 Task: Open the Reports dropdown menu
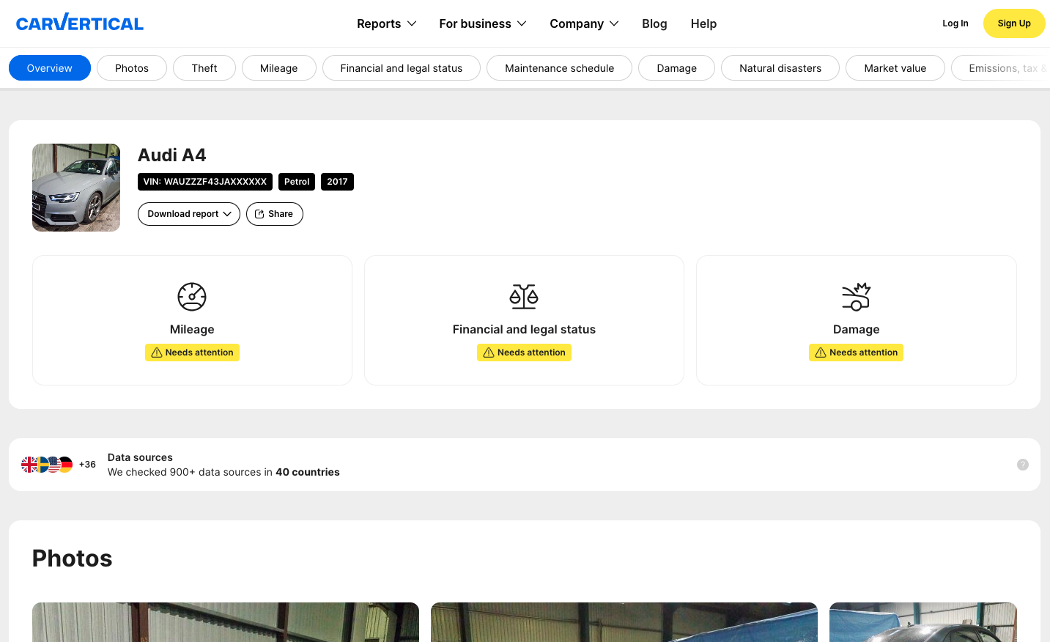[386, 23]
